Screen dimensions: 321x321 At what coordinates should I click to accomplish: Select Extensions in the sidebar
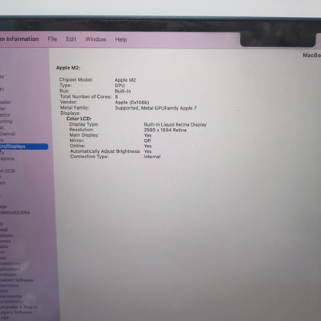[9, 286]
